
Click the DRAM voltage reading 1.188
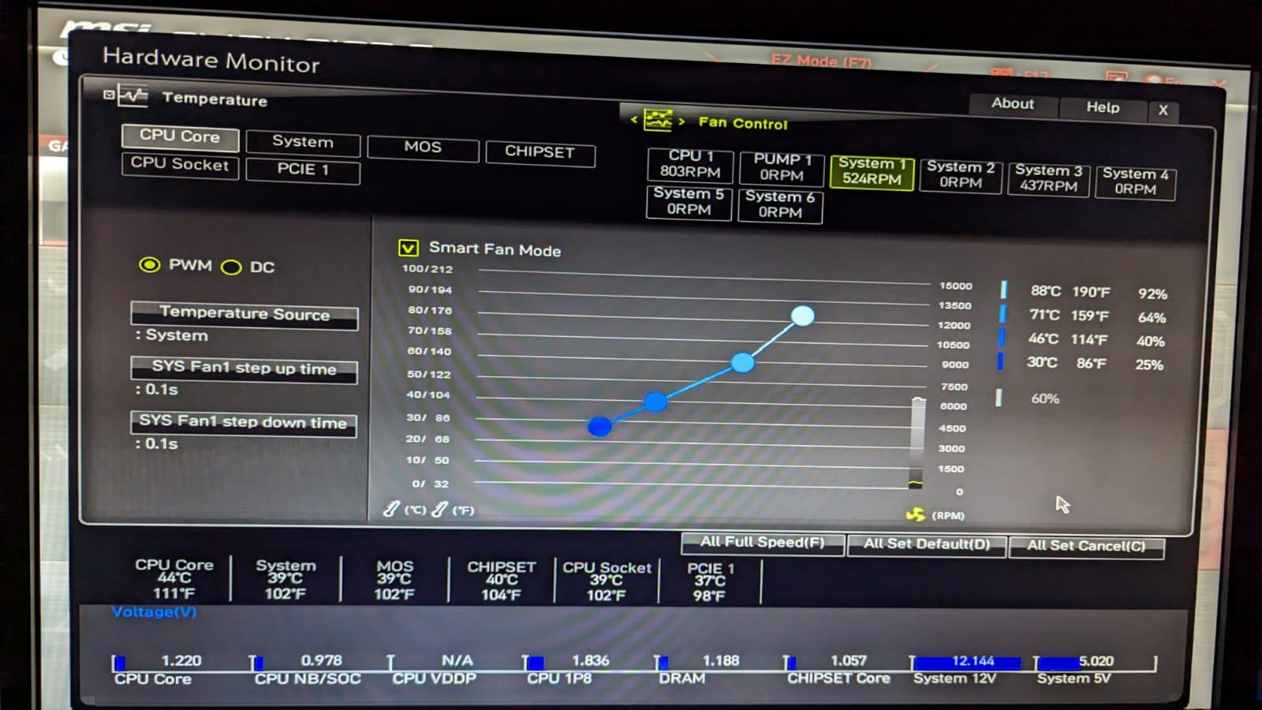click(x=721, y=661)
